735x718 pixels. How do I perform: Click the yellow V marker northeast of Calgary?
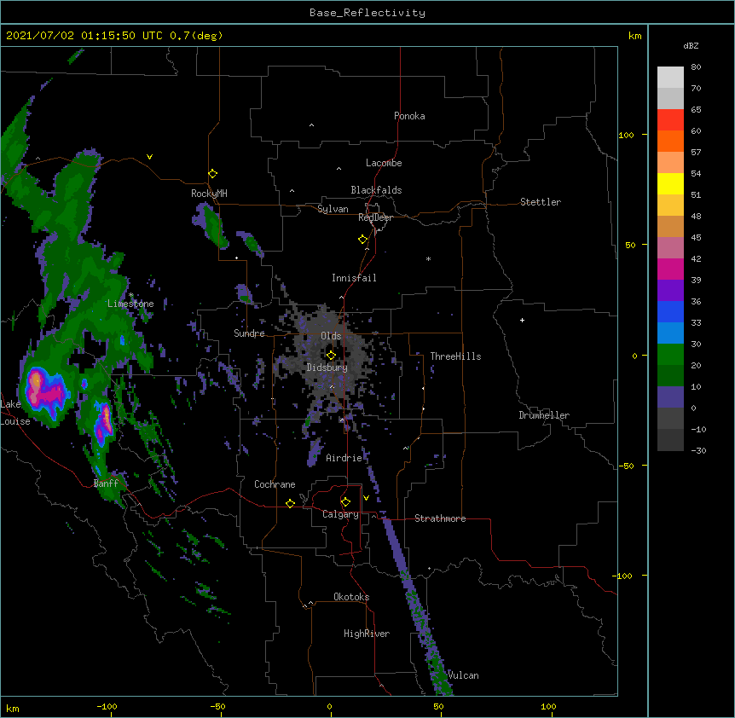[366, 498]
